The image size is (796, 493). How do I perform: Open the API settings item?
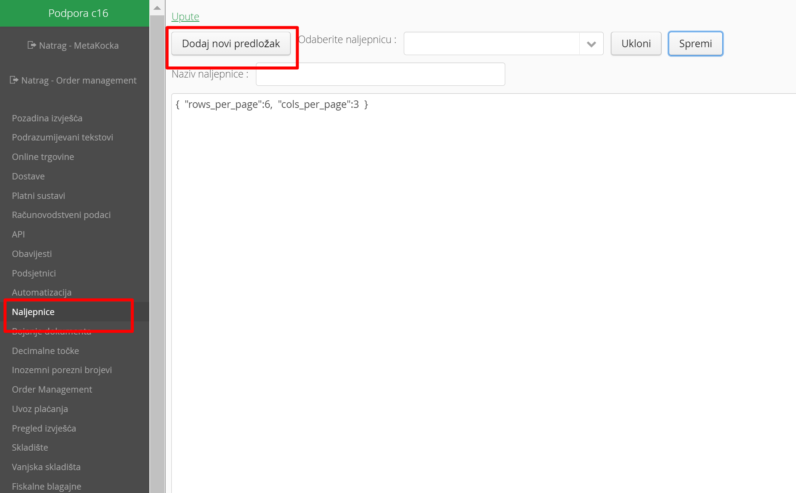[x=18, y=234]
